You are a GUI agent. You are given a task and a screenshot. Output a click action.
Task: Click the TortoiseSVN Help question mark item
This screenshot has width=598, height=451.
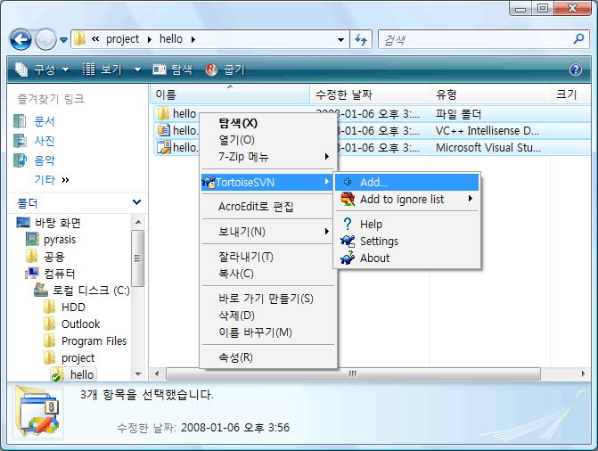pos(371,225)
